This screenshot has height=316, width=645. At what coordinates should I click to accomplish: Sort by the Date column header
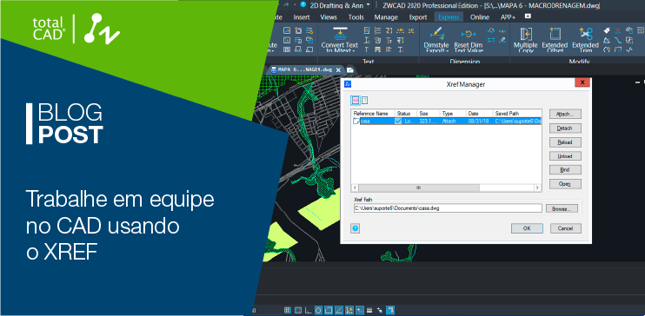point(479,114)
